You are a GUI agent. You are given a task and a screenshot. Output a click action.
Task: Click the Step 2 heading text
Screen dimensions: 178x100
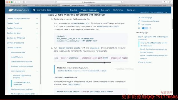click(76, 15)
